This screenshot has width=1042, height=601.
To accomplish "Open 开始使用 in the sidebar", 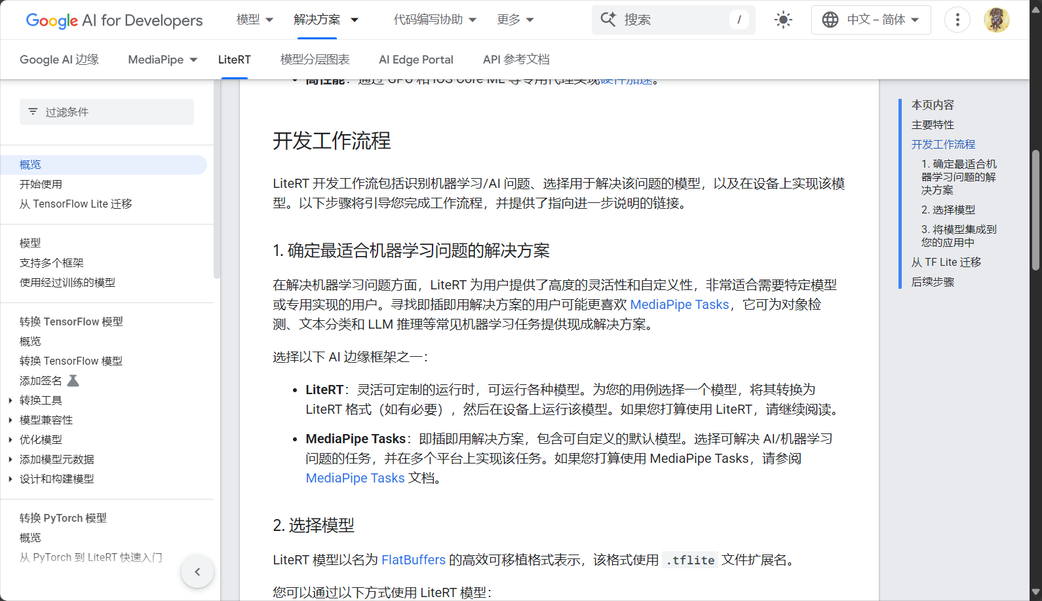I will point(41,185).
